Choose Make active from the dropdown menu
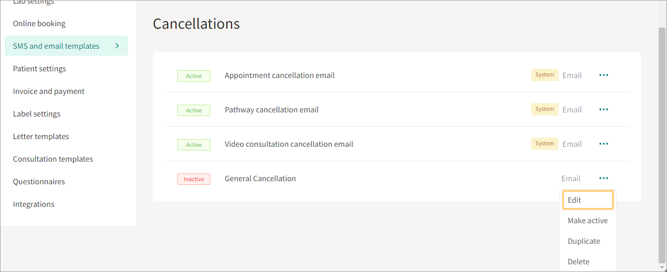Viewport: 667px width, 272px height. (588, 220)
